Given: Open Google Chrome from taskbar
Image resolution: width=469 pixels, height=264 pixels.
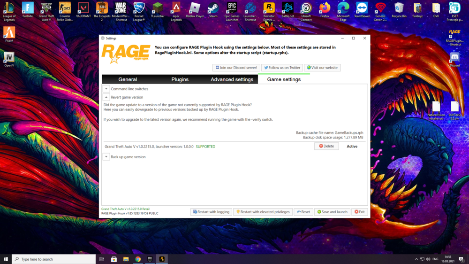Looking at the screenshot, I should tap(138, 259).
